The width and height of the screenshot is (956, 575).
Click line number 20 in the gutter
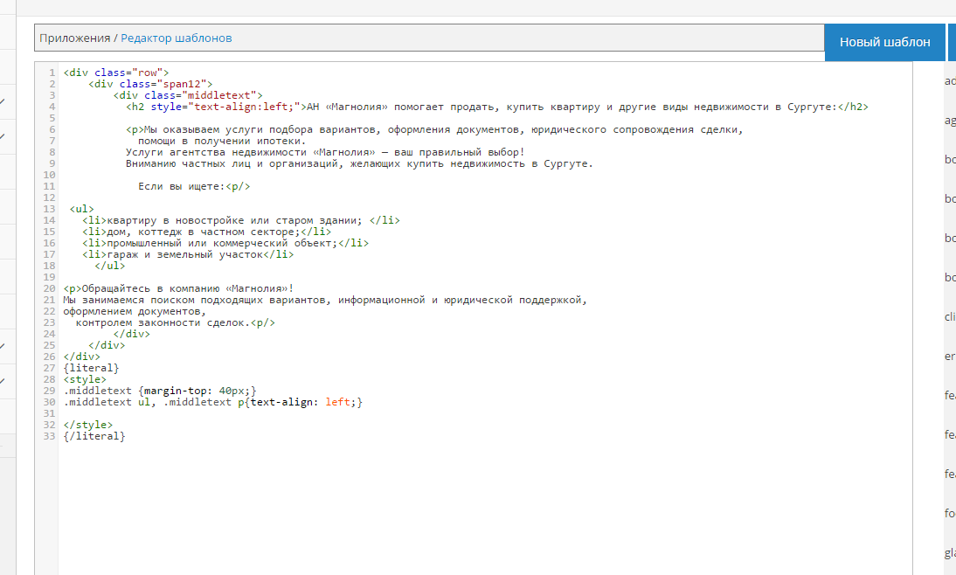pos(49,288)
